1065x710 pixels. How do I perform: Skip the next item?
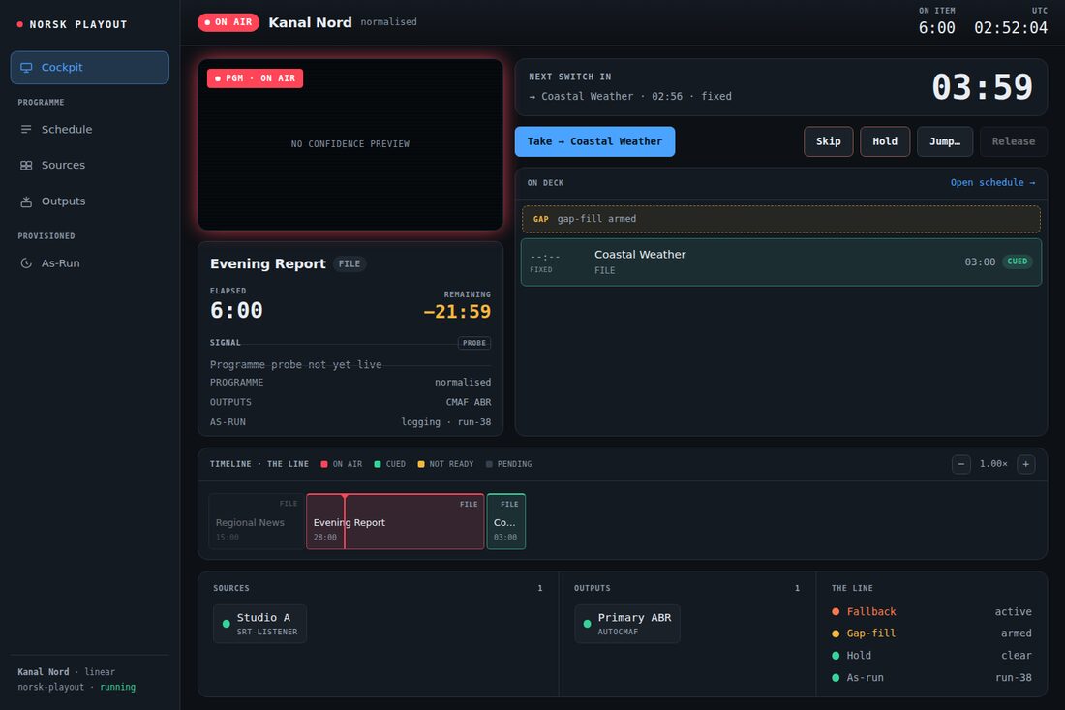[829, 141]
